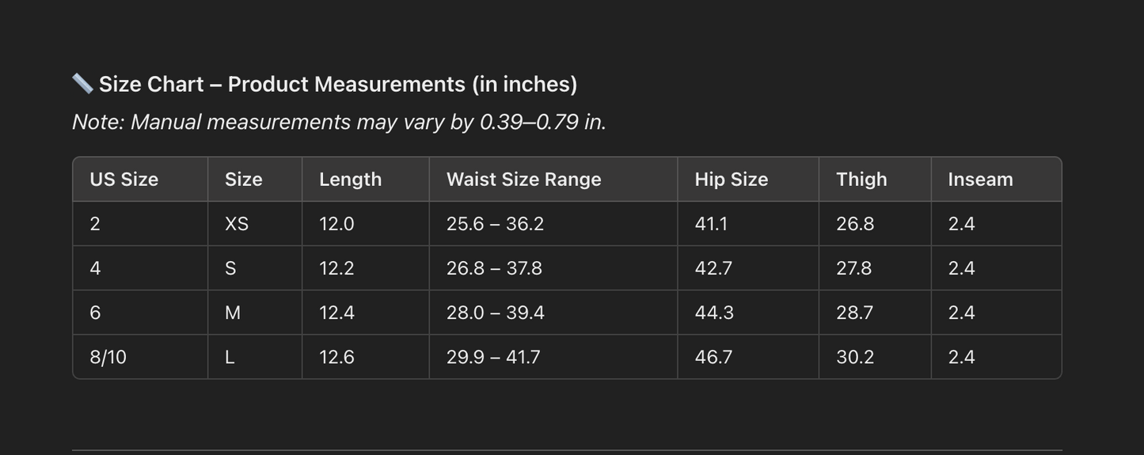Click the 46.7 hip size value
Image resolution: width=1144 pixels, height=455 pixels.
tap(713, 357)
